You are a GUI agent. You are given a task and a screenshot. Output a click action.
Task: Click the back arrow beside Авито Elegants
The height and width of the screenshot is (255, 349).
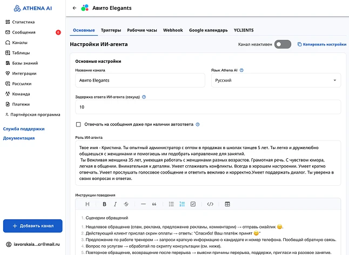tap(75, 8)
